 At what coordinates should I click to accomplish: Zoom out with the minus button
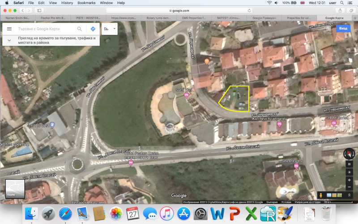349,186
